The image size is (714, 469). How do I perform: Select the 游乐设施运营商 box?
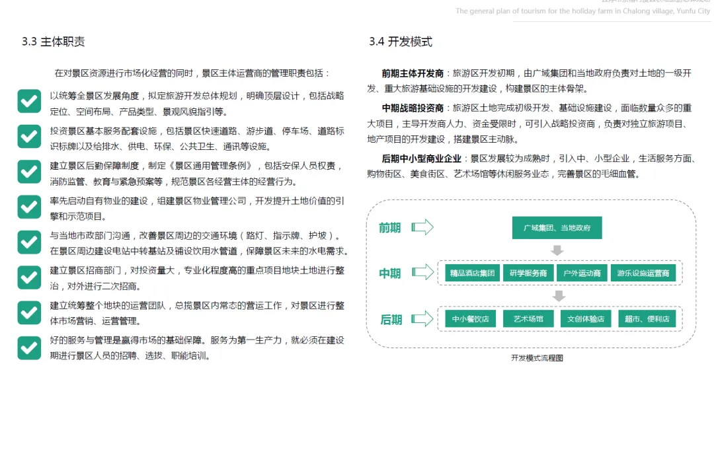643,273
